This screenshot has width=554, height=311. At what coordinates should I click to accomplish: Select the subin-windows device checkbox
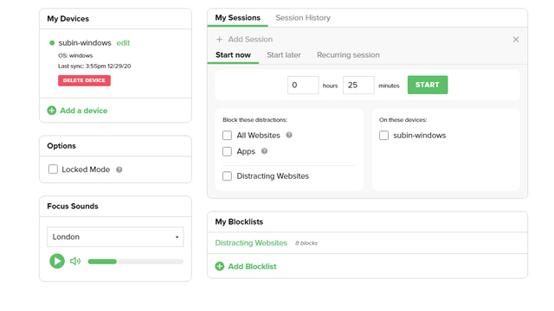point(383,136)
